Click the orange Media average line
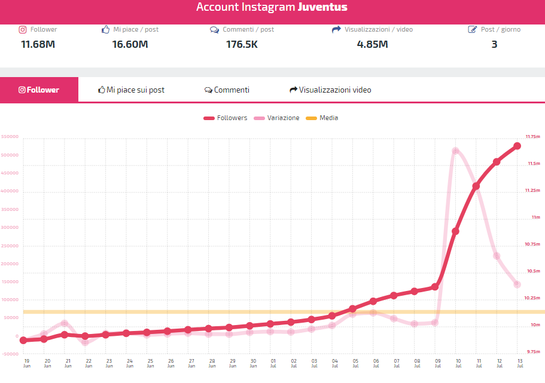This screenshot has width=545, height=383. pyautogui.click(x=284, y=312)
